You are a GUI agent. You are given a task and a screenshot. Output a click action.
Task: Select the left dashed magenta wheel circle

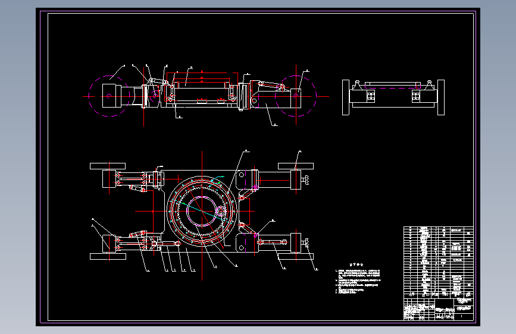click(109, 96)
